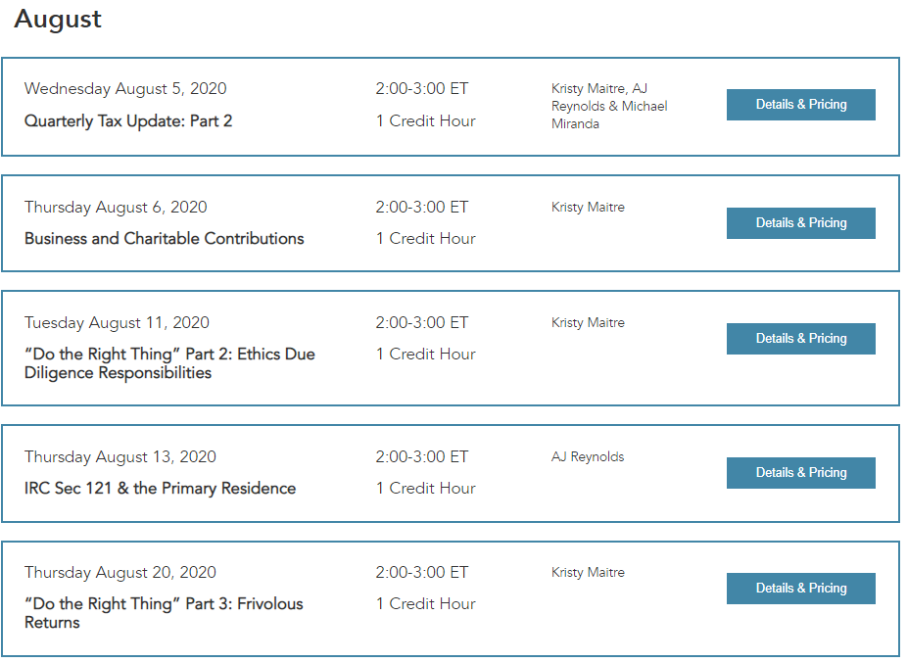Select the Do the Right Thing Part 2 title
This screenshot has width=907, height=663.
point(169,363)
